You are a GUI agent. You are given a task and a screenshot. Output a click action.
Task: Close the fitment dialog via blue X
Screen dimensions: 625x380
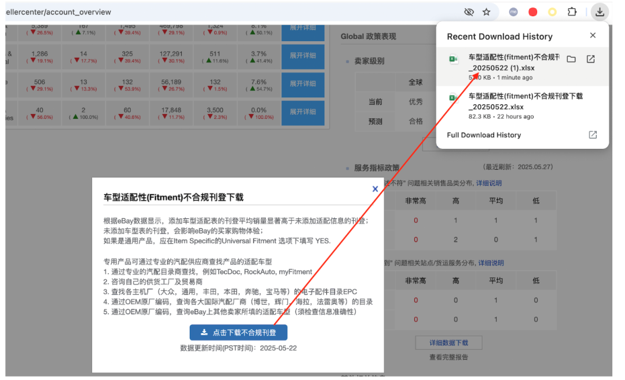375,188
